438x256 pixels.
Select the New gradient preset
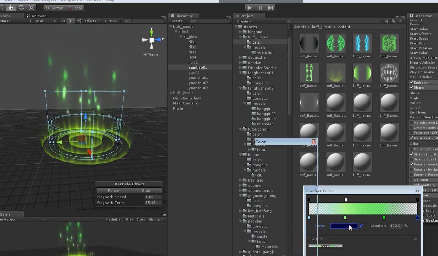click(x=326, y=246)
